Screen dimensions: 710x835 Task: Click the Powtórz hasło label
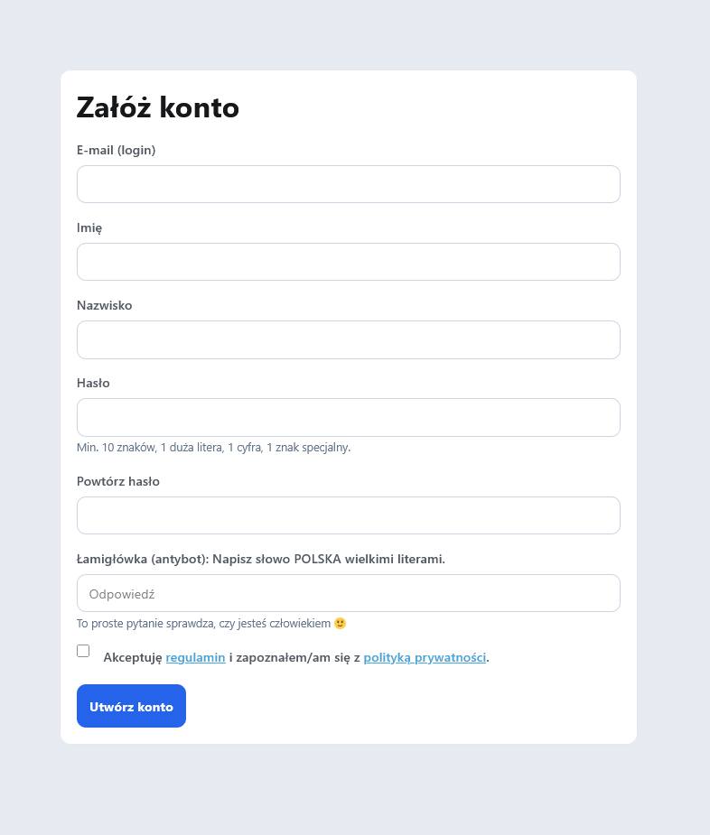(118, 481)
